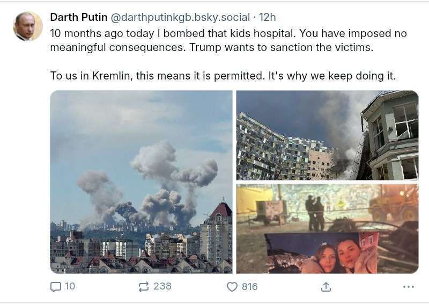The width and height of the screenshot is (429, 304).
Task: Click Darth Putin's profile avatar
Action: 28,26
